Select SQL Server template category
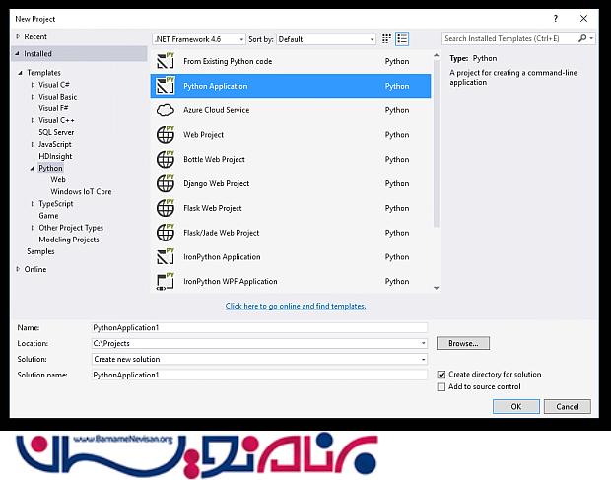This screenshot has height=480, width=611. 56,132
